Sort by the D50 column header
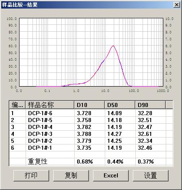The width and height of the screenshot is (182, 190). 120,105
